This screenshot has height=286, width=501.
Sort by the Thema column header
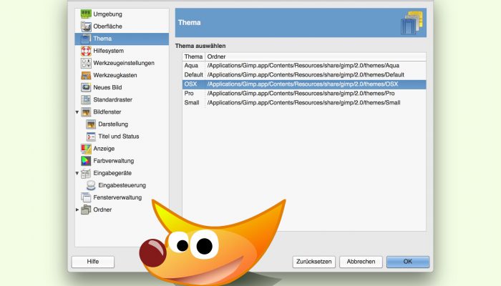point(194,56)
